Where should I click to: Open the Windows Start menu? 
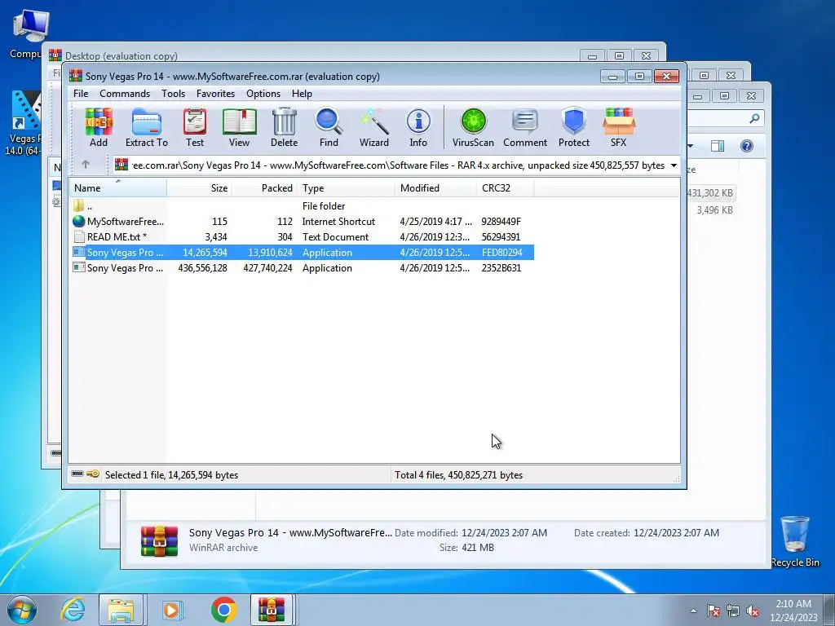21,610
